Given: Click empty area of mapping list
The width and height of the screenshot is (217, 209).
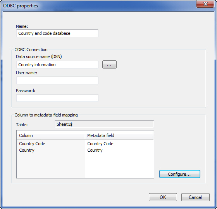Looking at the screenshot, I should click(85, 166).
